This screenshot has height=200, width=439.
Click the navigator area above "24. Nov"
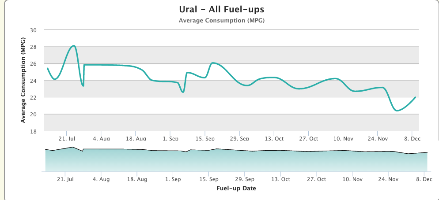[388, 161]
